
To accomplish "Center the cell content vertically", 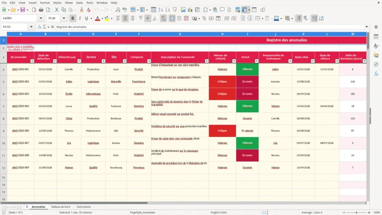I will (148, 18).
